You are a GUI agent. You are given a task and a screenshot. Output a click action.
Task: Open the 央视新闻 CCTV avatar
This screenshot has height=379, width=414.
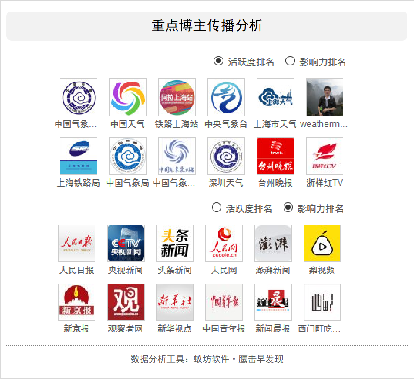click(x=126, y=244)
